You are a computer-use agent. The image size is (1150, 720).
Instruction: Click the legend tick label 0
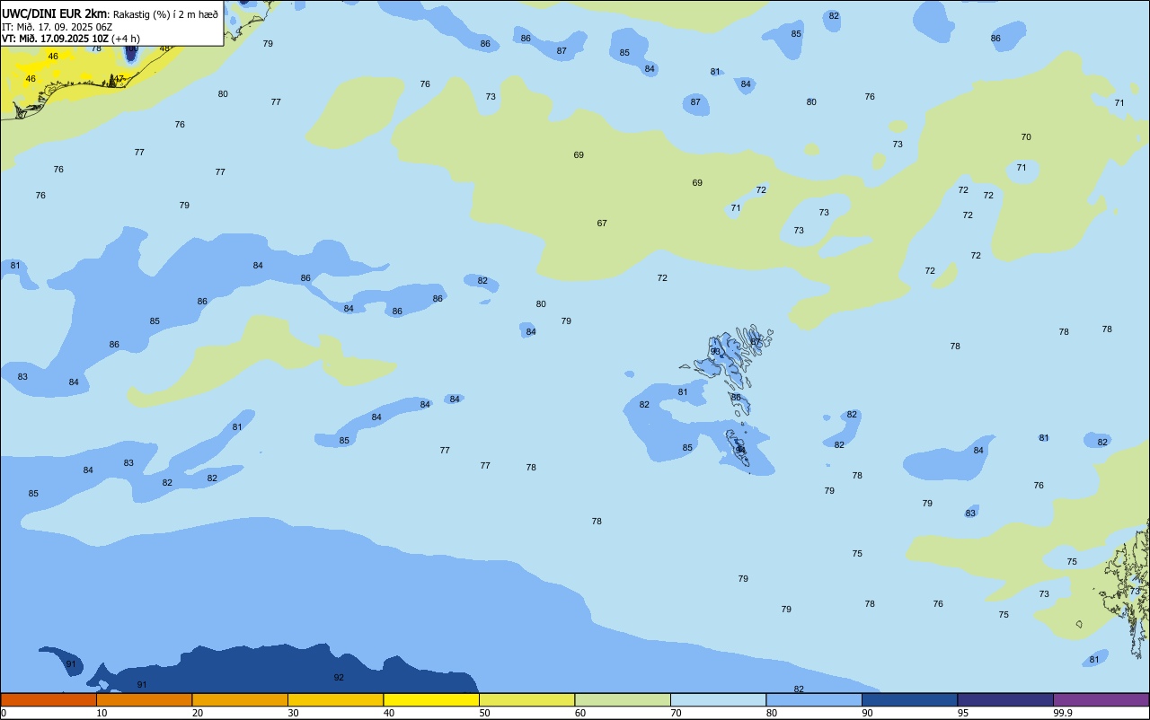[4, 713]
